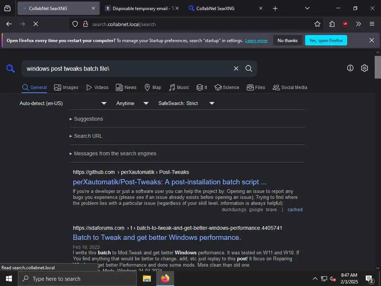Close the Disposable temporary email tab
Viewport: 381px width, 286px height.
pos(177,8)
